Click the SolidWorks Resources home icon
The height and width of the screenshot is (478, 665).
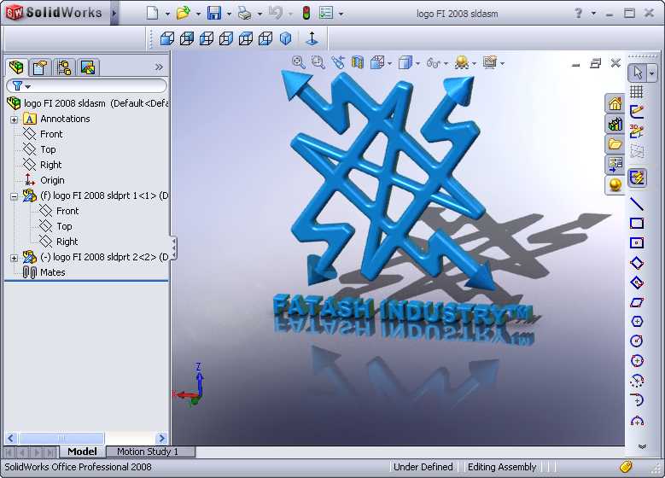pyautogui.click(x=615, y=103)
